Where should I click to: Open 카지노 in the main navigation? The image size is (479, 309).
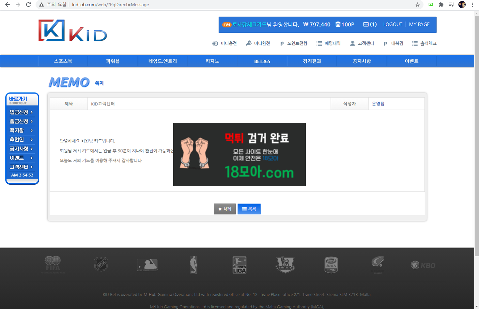[212, 61]
